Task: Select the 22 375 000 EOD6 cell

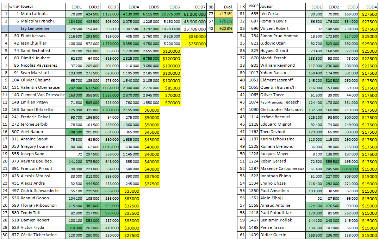Action: (170, 14)
